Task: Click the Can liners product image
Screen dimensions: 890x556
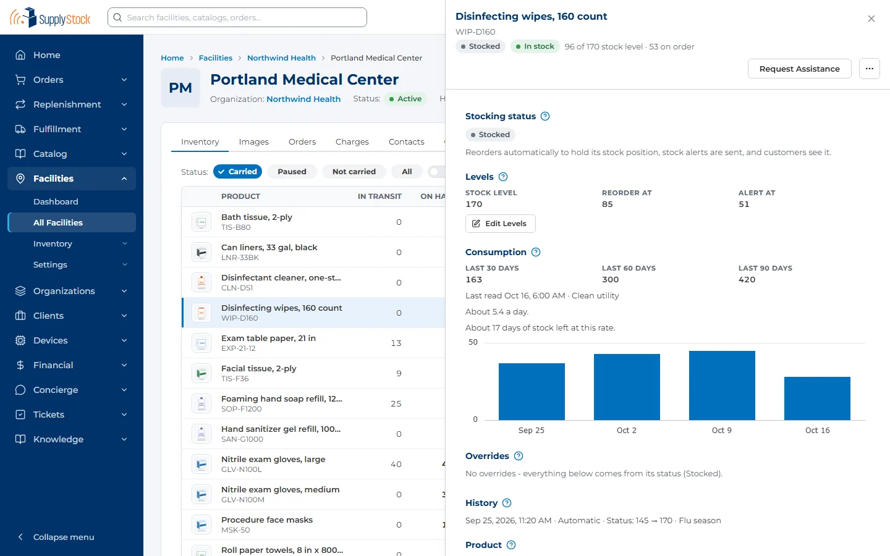Action: point(201,252)
